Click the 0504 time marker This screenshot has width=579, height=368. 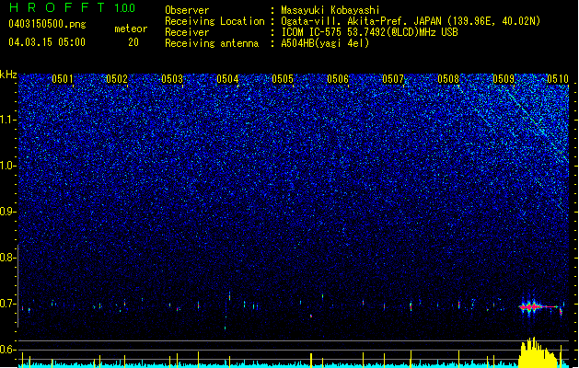pos(227,79)
